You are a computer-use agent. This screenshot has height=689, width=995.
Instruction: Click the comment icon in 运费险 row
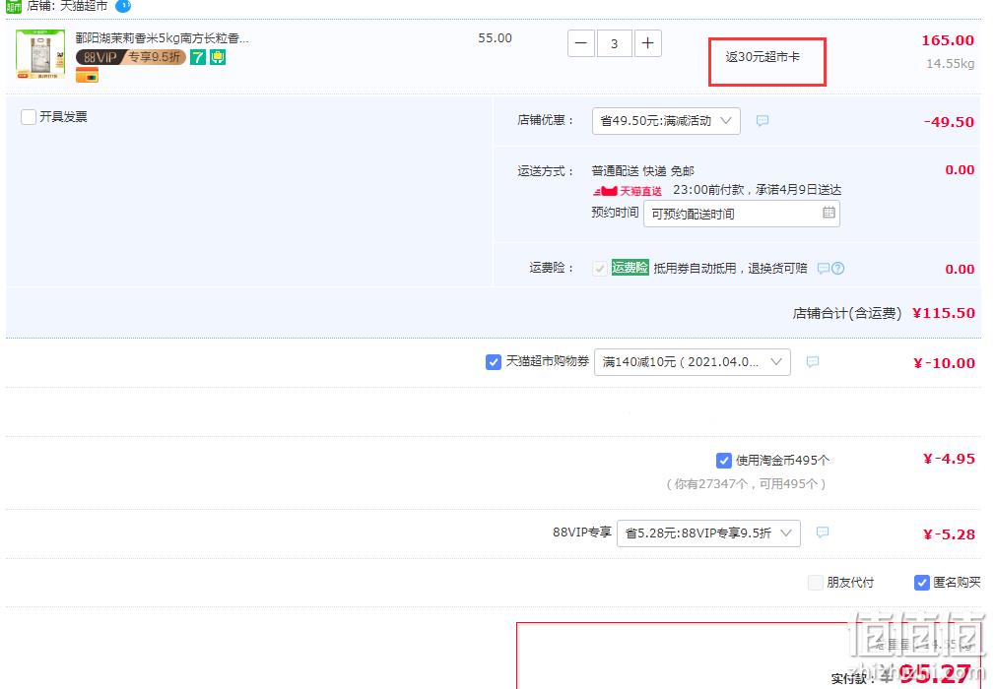point(823,268)
